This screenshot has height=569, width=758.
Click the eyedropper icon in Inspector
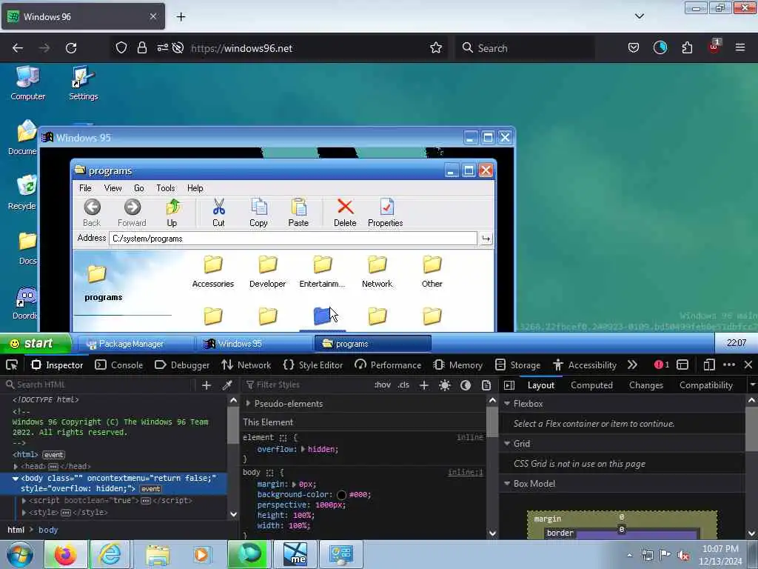coord(227,385)
